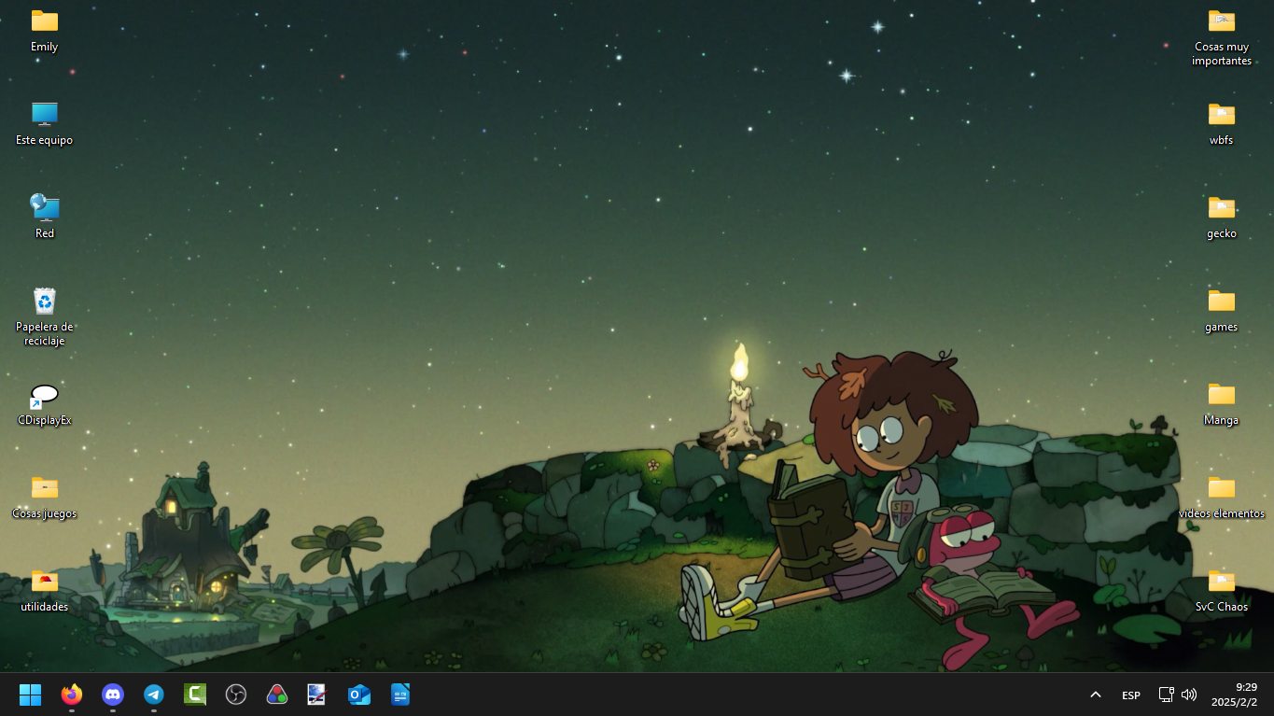Image resolution: width=1274 pixels, height=716 pixels.
Task: Open the Windows Start menu
Action: 31,695
